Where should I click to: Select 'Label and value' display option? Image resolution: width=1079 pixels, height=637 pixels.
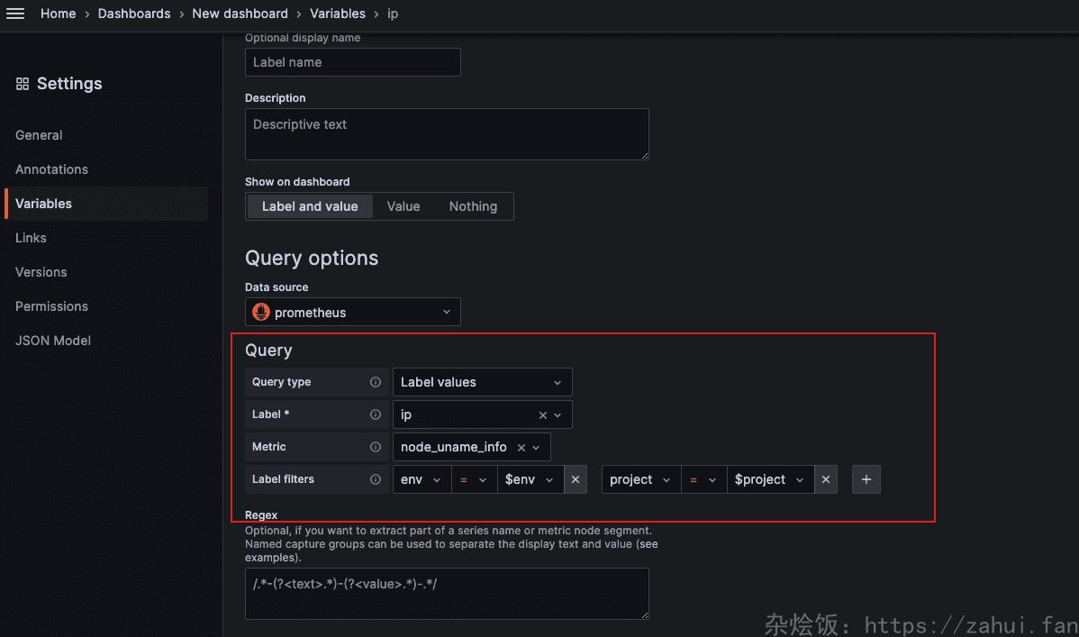(x=310, y=206)
